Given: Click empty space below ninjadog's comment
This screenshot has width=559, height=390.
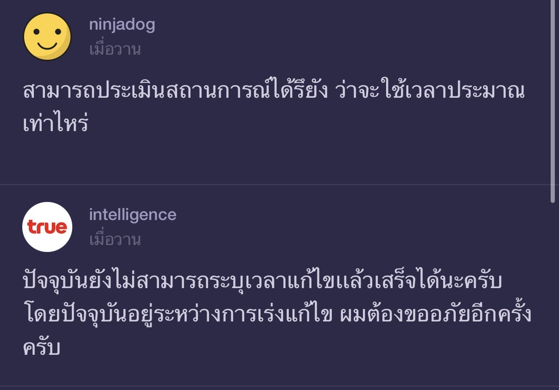Looking at the screenshot, I should point(278,157).
